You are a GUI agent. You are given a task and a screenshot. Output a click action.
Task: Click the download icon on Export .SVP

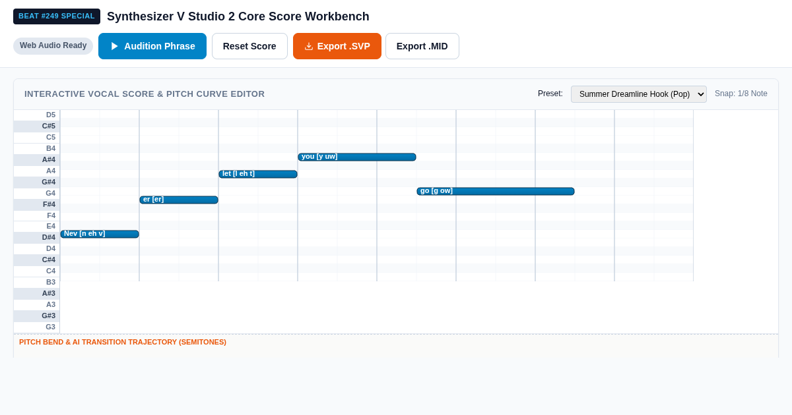click(309, 46)
